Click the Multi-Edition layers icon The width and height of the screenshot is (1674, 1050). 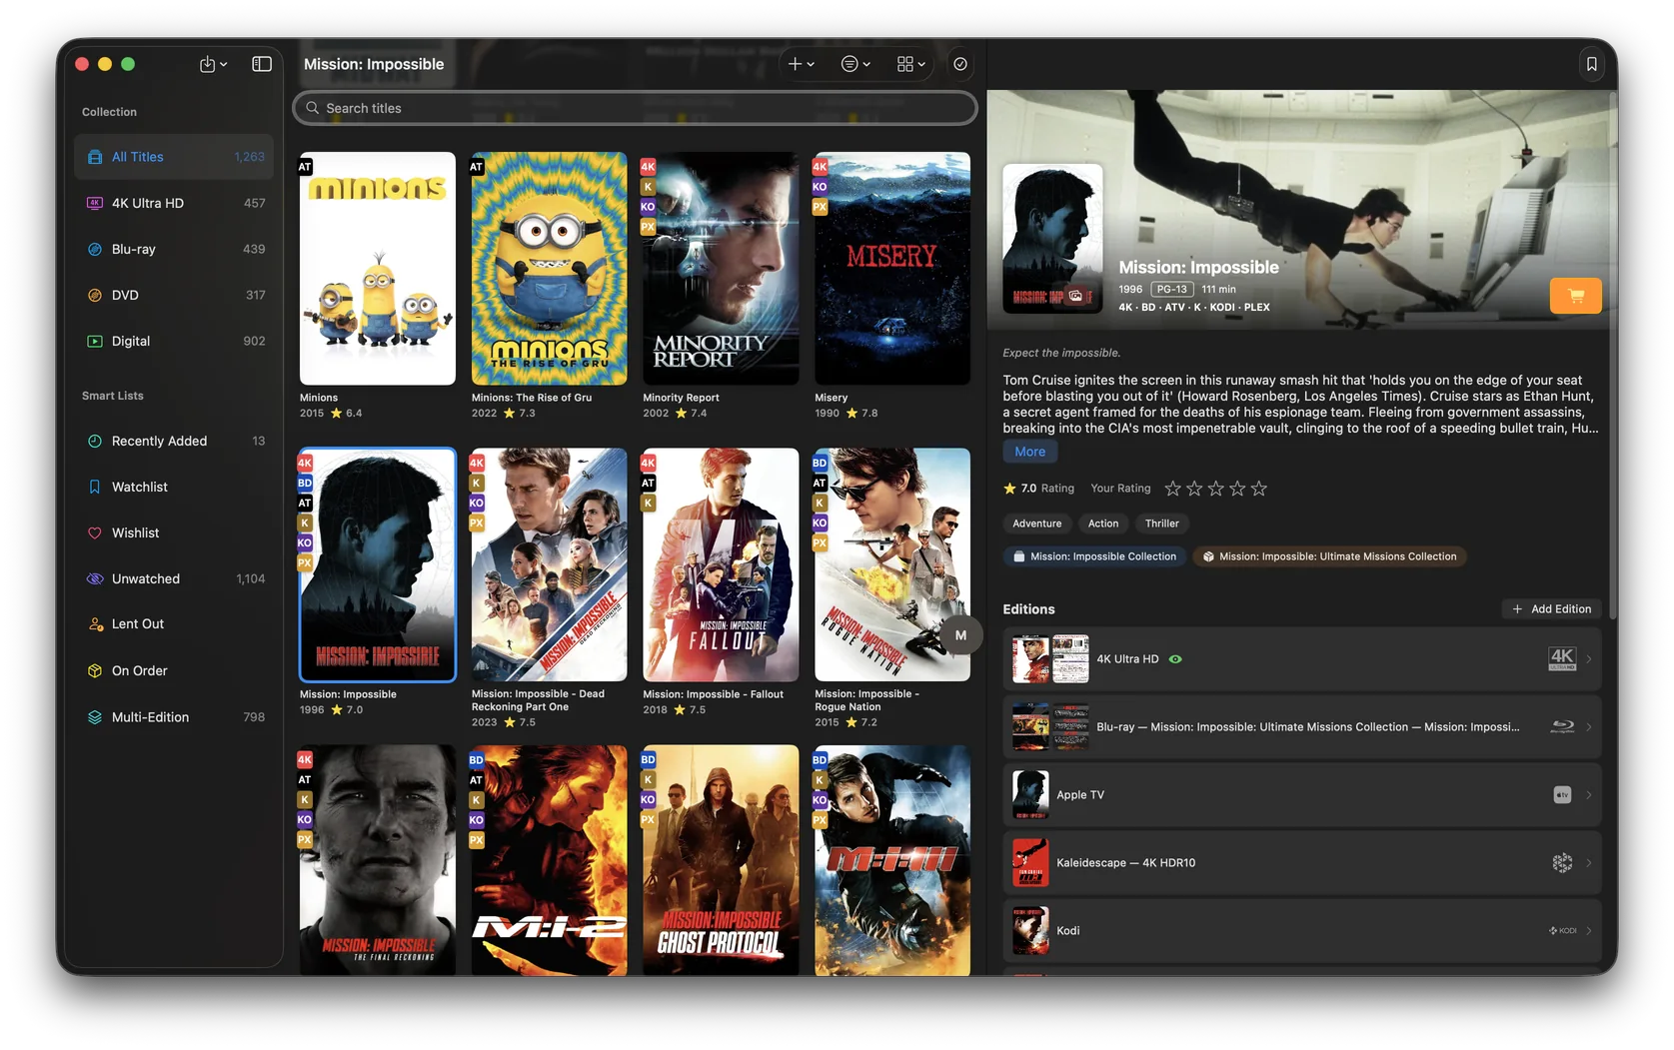(x=95, y=717)
